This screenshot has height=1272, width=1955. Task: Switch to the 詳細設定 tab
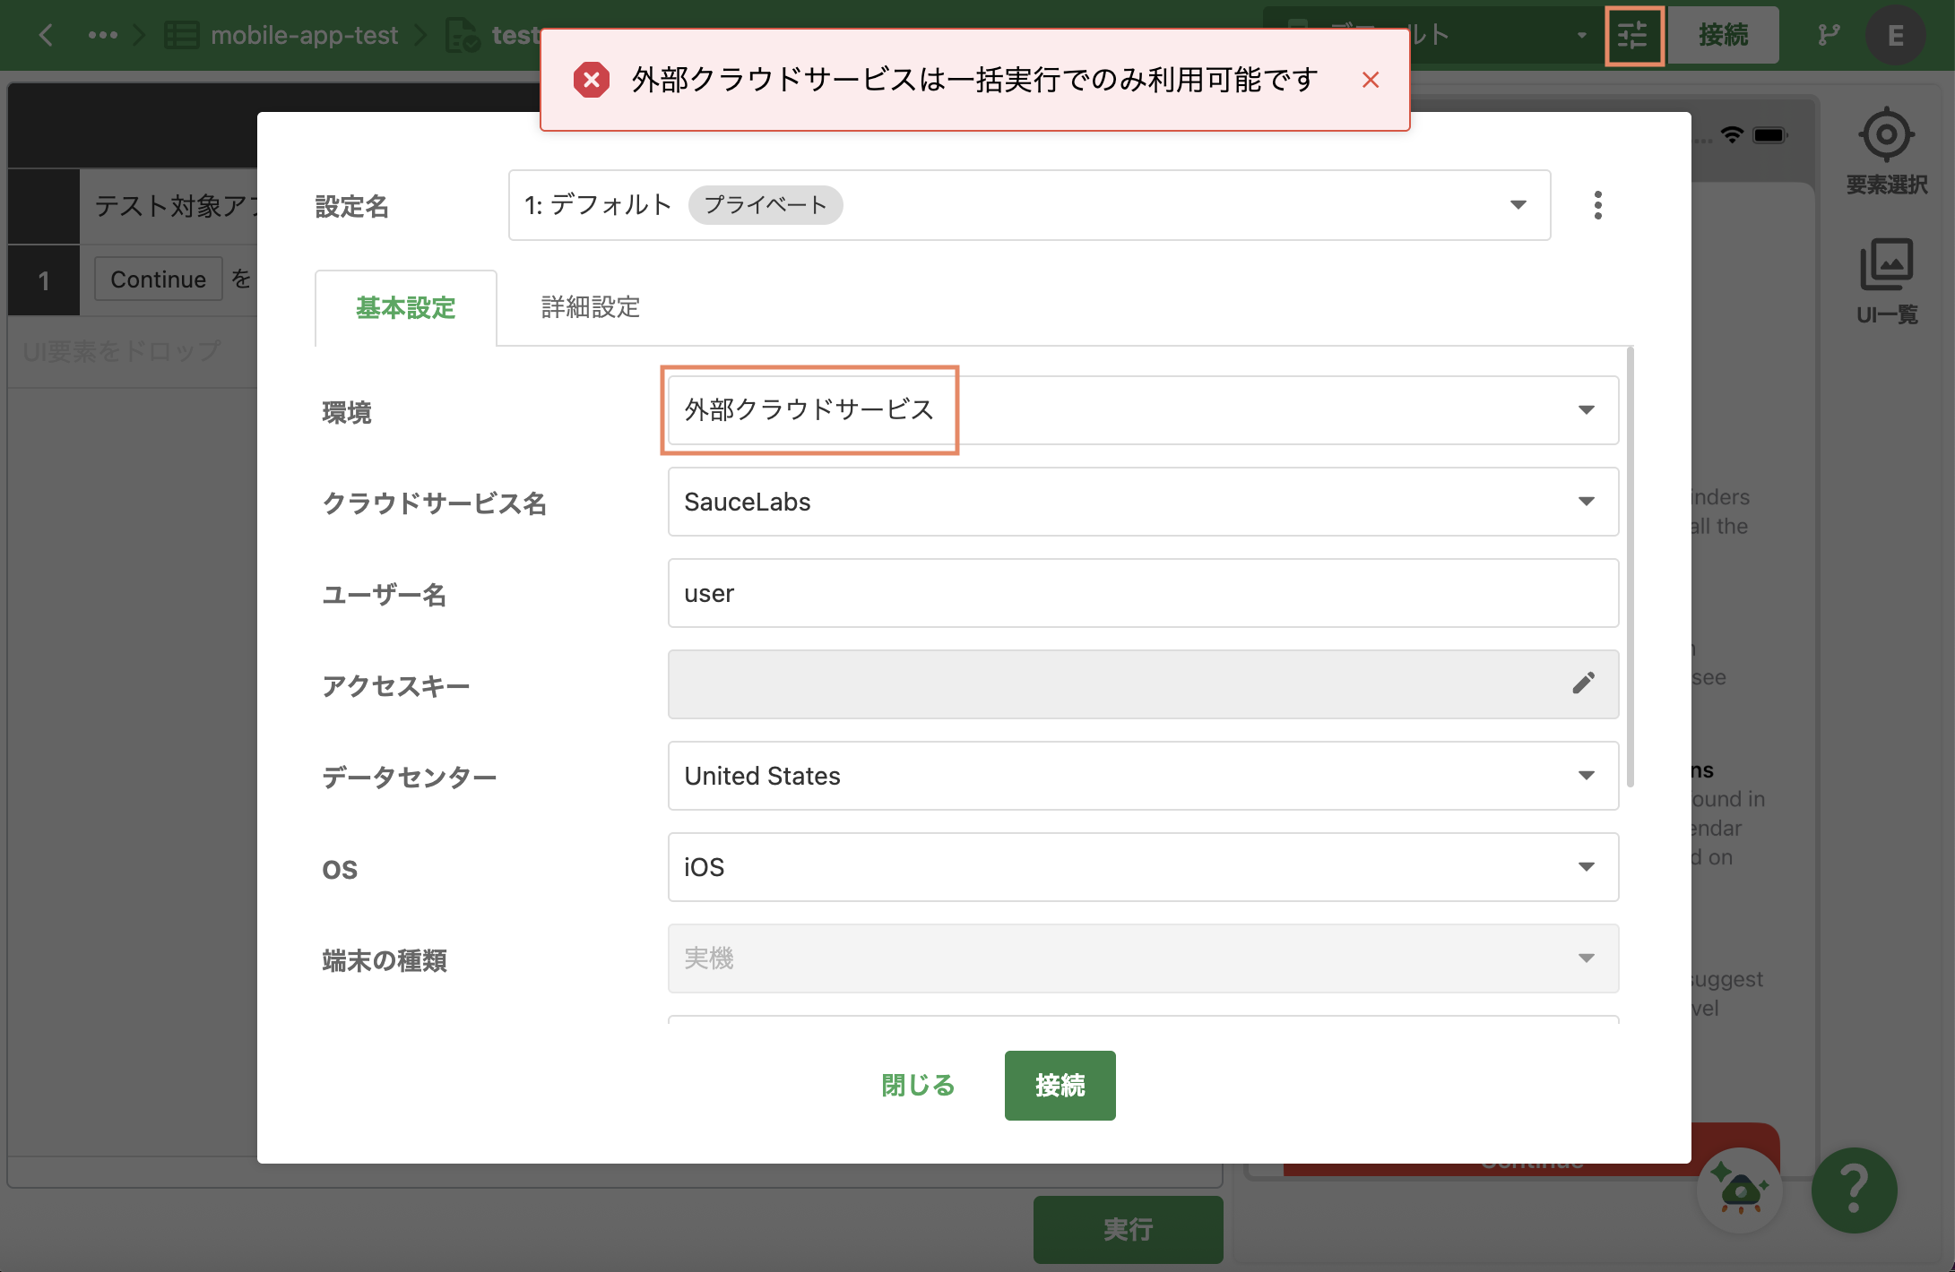tap(590, 307)
